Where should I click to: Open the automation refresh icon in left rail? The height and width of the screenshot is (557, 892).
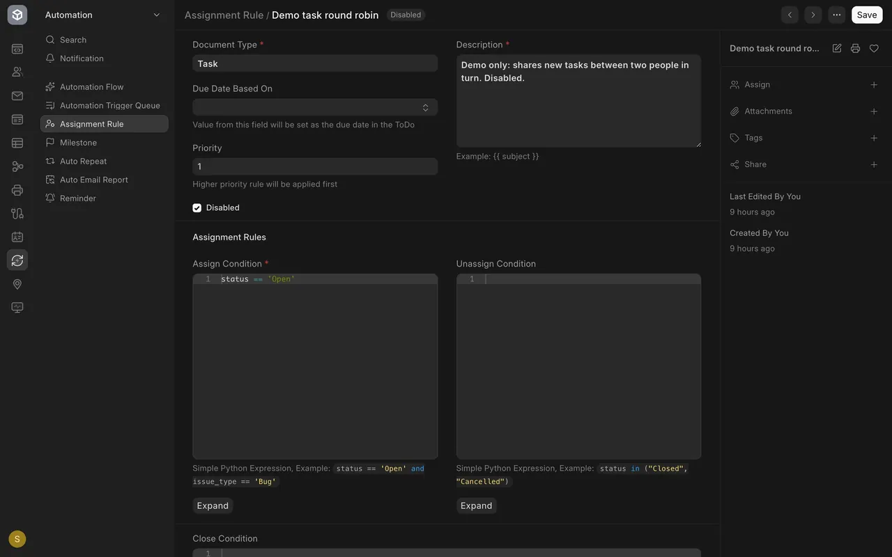click(17, 260)
